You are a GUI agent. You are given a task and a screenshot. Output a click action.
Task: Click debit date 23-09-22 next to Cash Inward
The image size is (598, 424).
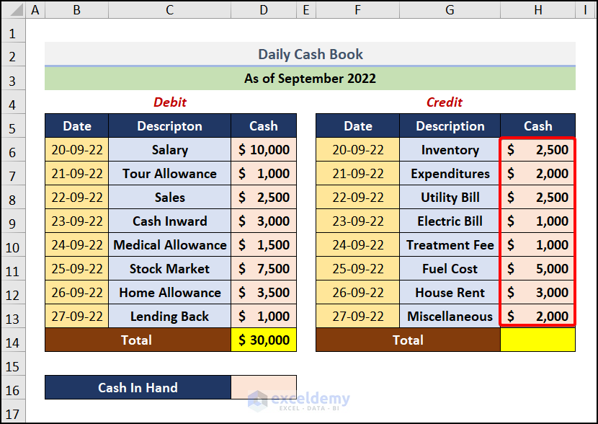coord(77,221)
